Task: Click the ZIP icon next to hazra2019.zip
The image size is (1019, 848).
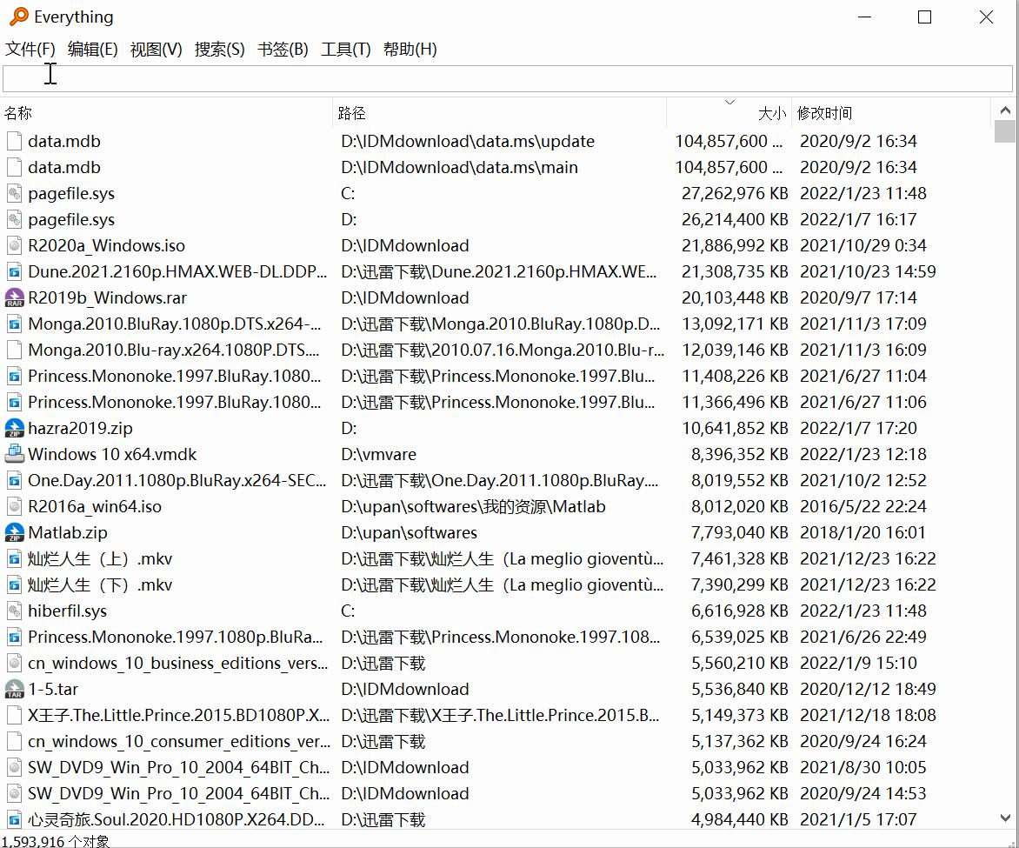Action: 14,428
